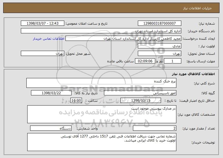Click the label شرح کلی نیاز
223x158 pixels.
(204, 83)
